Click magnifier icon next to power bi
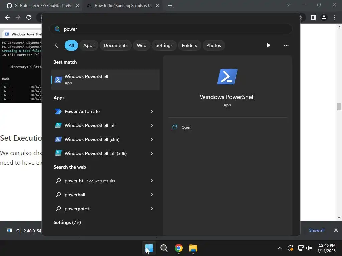This screenshot has height=256, width=342. pyautogui.click(x=58, y=180)
